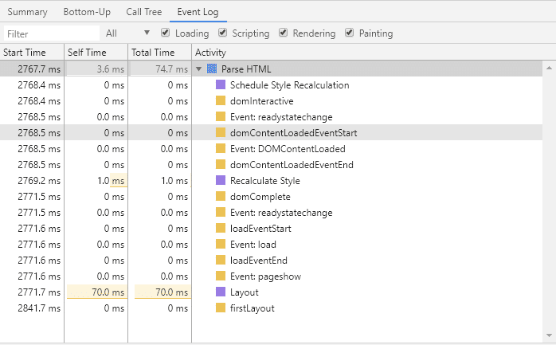556x345 pixels.
Task: Collapse the Parse HTML tree row
Action: pyautogui.click(x=198, y=69)
